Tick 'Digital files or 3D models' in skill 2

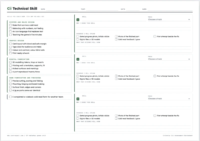77,79
